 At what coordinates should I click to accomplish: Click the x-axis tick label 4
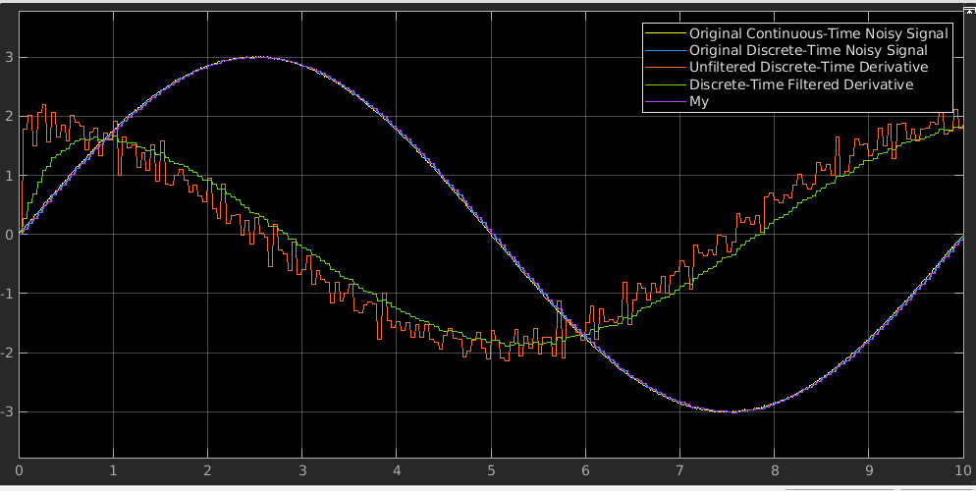point(397,470)
